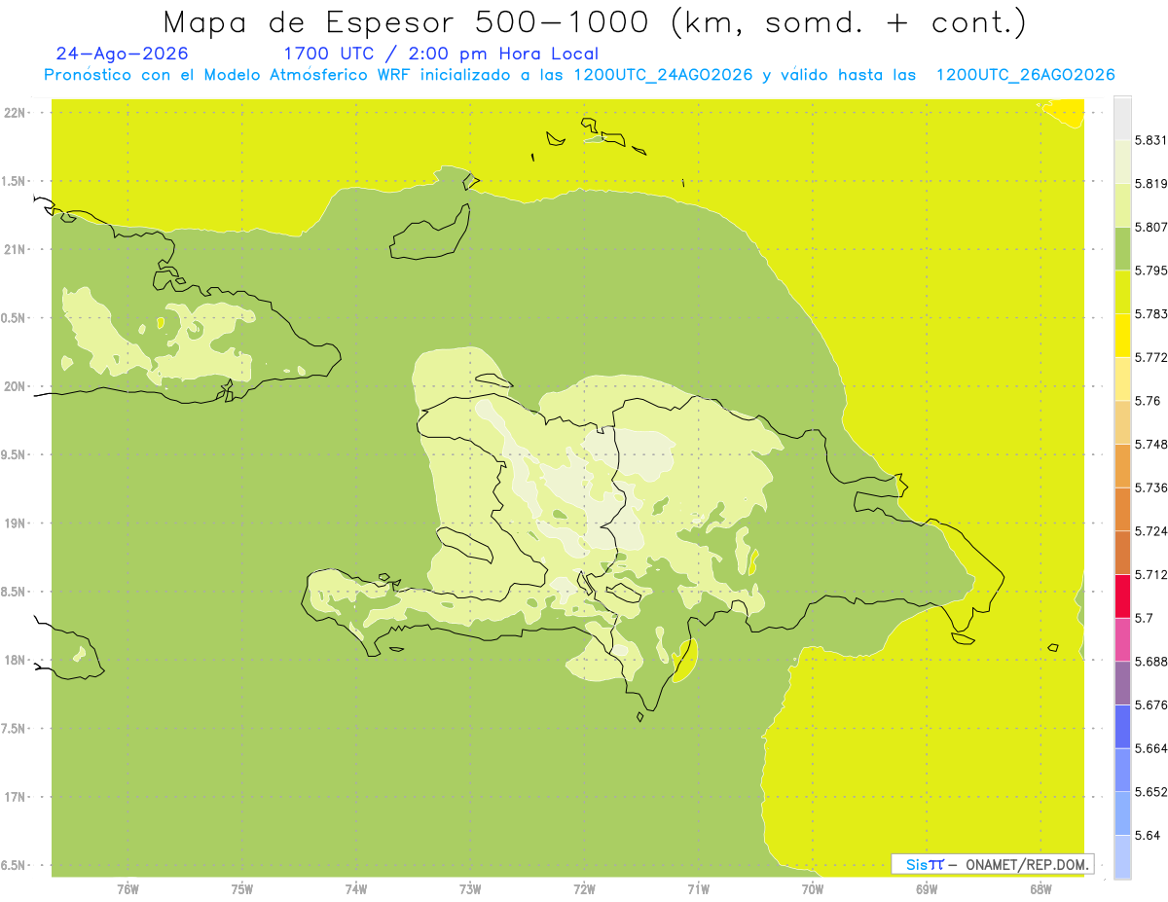The width and height of the screenshot is (1168, 902).
Task: Click the light gray swatch above 5.831
Action: tap(1123, 118)
